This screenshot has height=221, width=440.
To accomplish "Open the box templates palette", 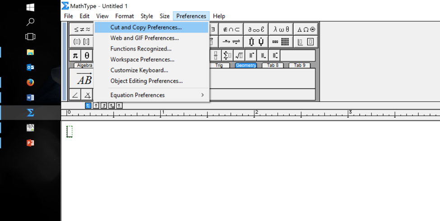I will pyautogui.click(x=306, y=42).
